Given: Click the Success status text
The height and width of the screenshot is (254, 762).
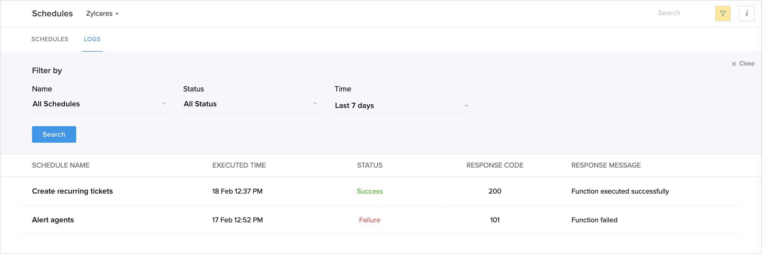Looking at the screenshot, I should pos(370,191).
